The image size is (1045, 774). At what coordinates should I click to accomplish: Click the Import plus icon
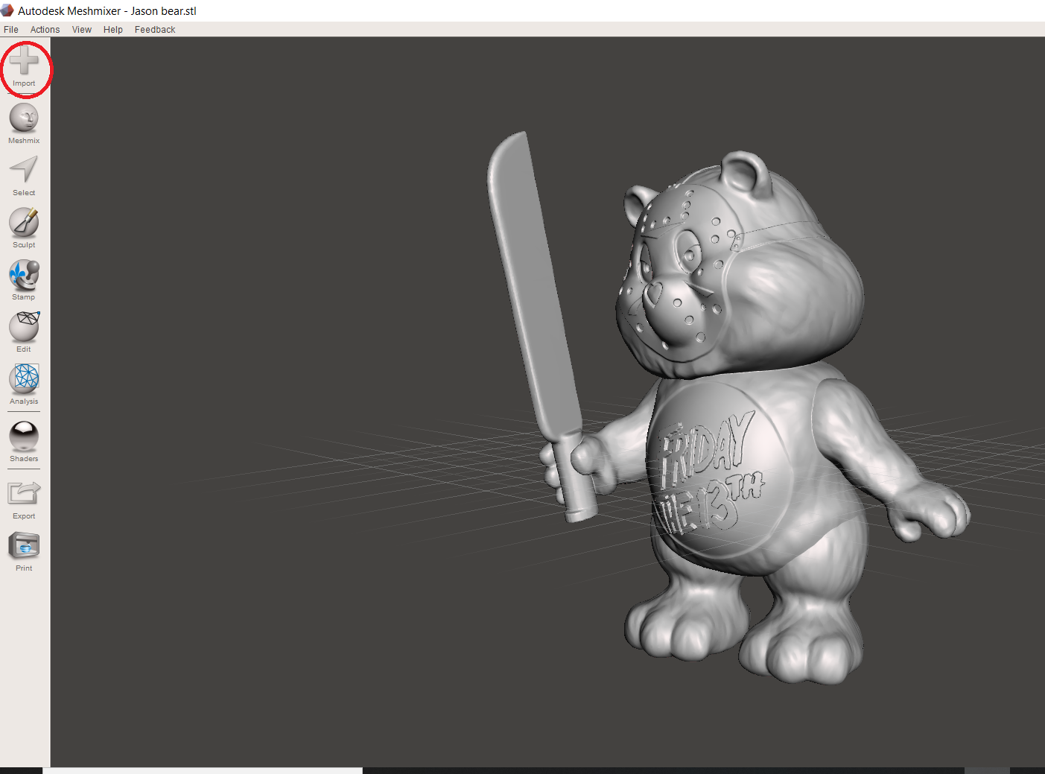pyautogui.click(x=24, y=61)
